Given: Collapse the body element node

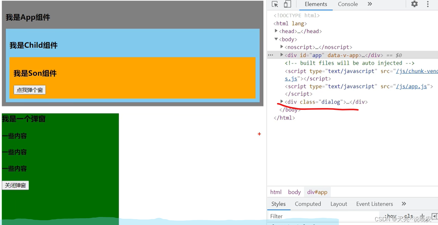Looking at the screenshot, I should coord(276,39).
